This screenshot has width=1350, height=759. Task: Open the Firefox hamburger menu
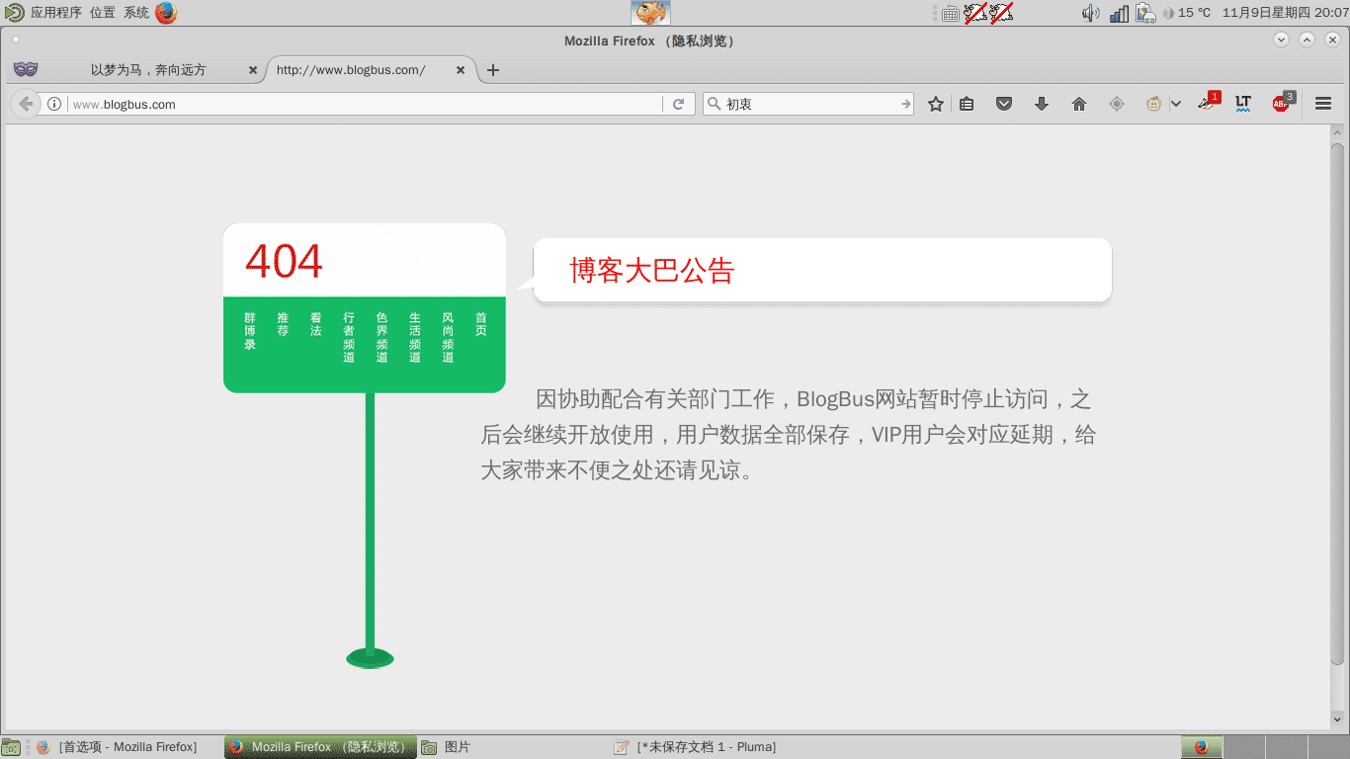pos(1323,104)
